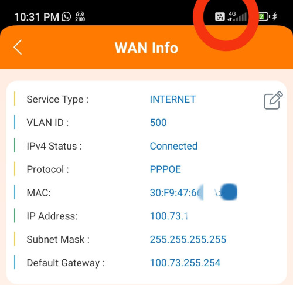Tap the charging bolt icon

pos(275,16)
